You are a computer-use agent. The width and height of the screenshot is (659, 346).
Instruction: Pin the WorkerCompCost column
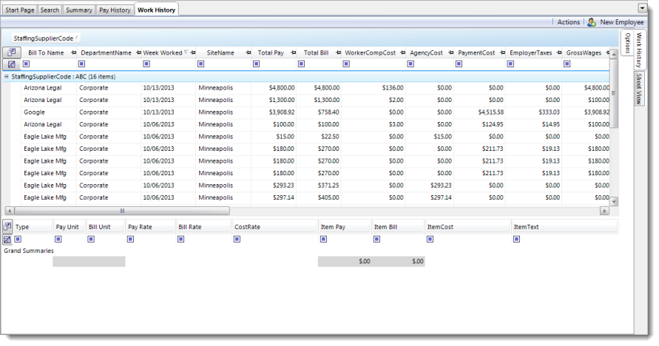click(402, 53)
